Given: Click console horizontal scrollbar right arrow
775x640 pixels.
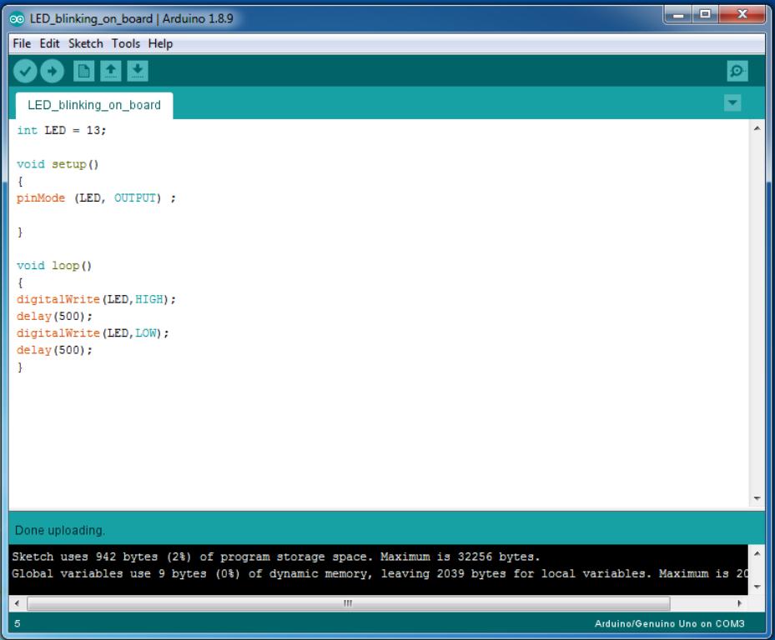Looking at the screenshot, I should (x=739, y=603).
